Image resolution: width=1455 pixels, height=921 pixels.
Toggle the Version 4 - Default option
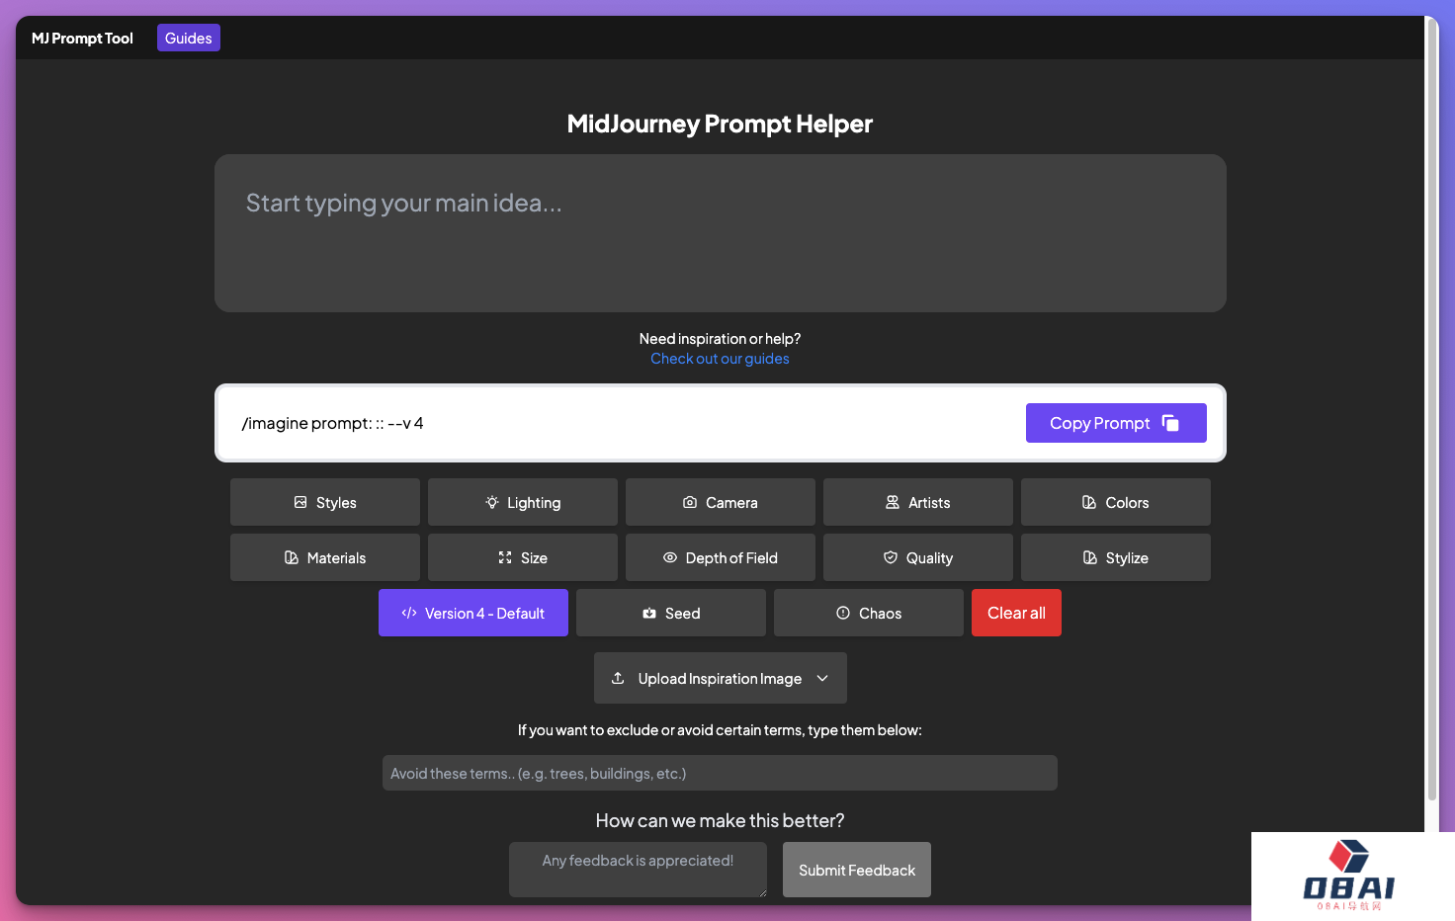473,613
